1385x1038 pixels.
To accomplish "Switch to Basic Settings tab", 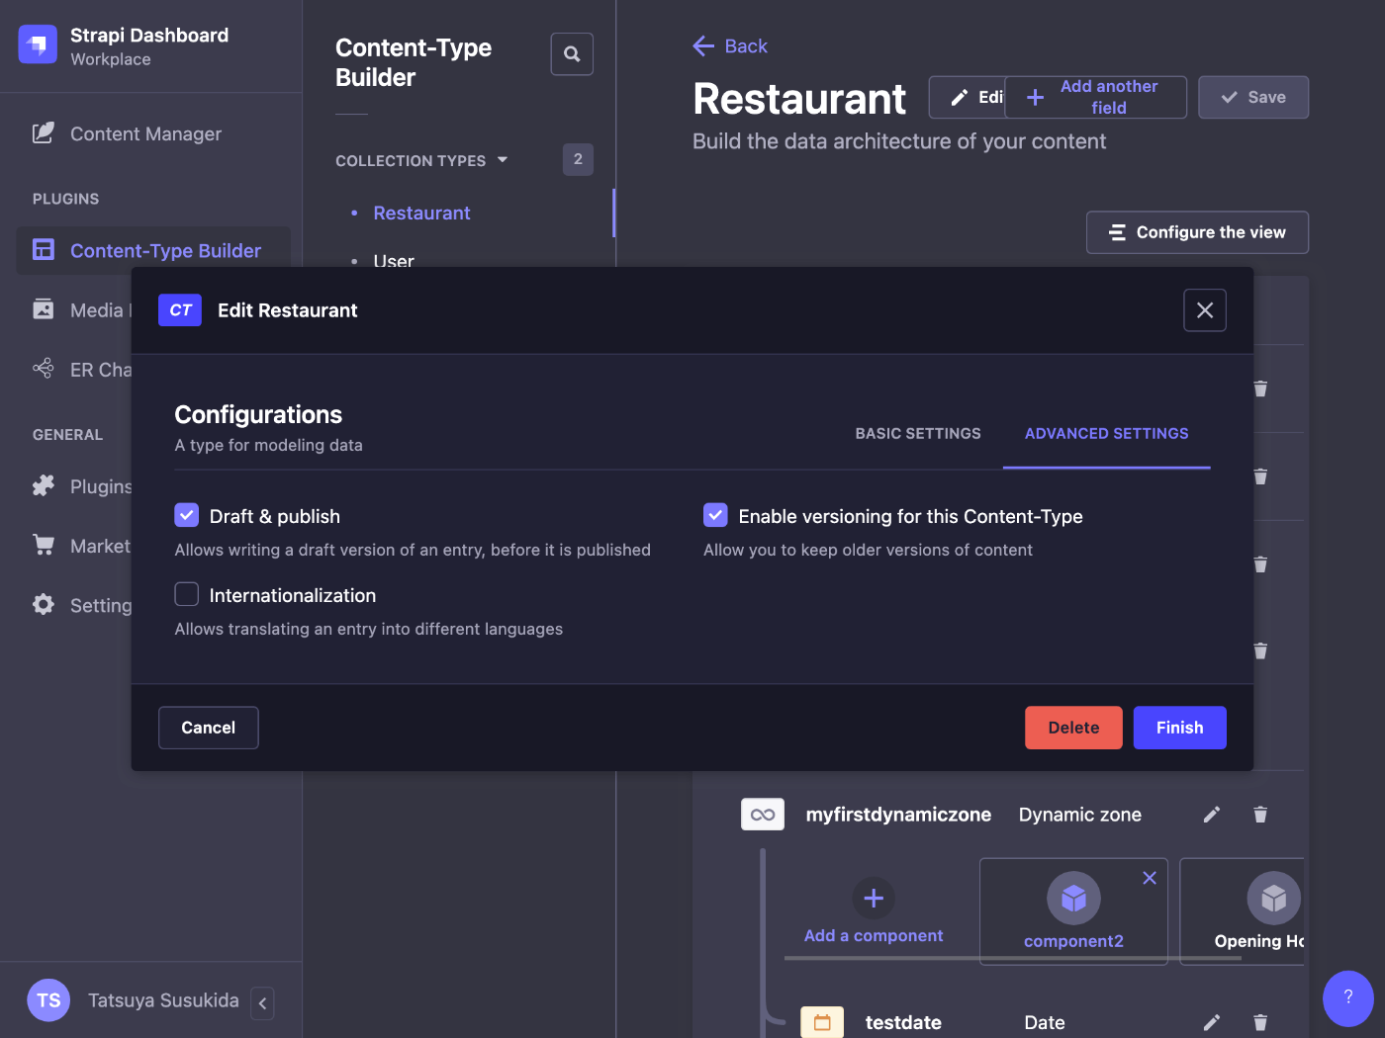I will [918, 433].
